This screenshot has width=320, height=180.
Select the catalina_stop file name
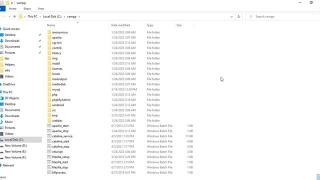coord(60,146)
